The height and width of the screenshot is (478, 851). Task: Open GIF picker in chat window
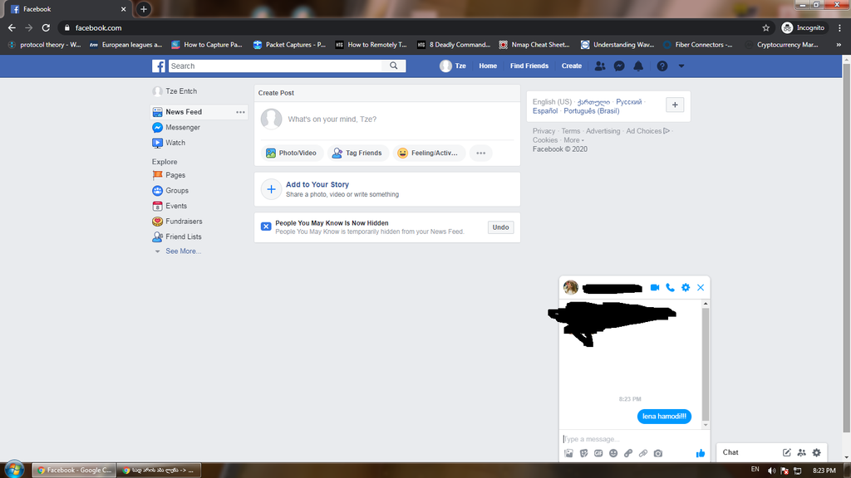[598, 453]
